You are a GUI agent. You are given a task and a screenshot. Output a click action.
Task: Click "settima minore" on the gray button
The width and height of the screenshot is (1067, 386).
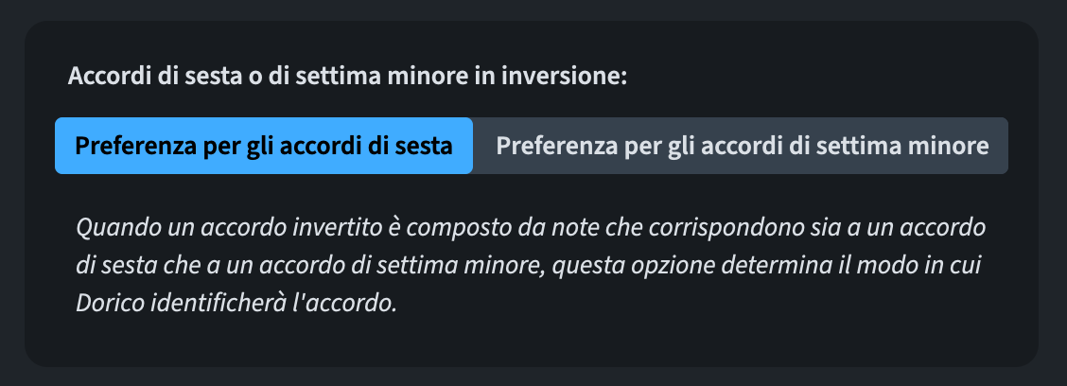click(x=921, y=147)
